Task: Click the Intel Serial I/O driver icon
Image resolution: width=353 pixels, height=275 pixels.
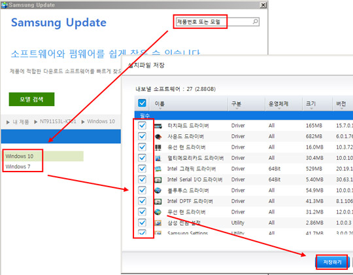Action: [158, 179]
